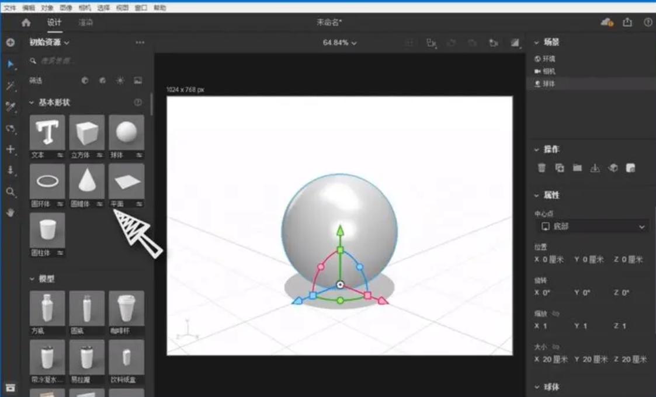
Task: Click the group folder icon under 操作
Action: tap(577, 168)
